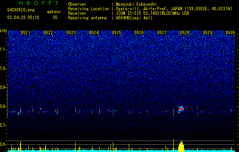
Task: Click the kHz axis label
Action: pyautogui.click(x=3, y=31)
